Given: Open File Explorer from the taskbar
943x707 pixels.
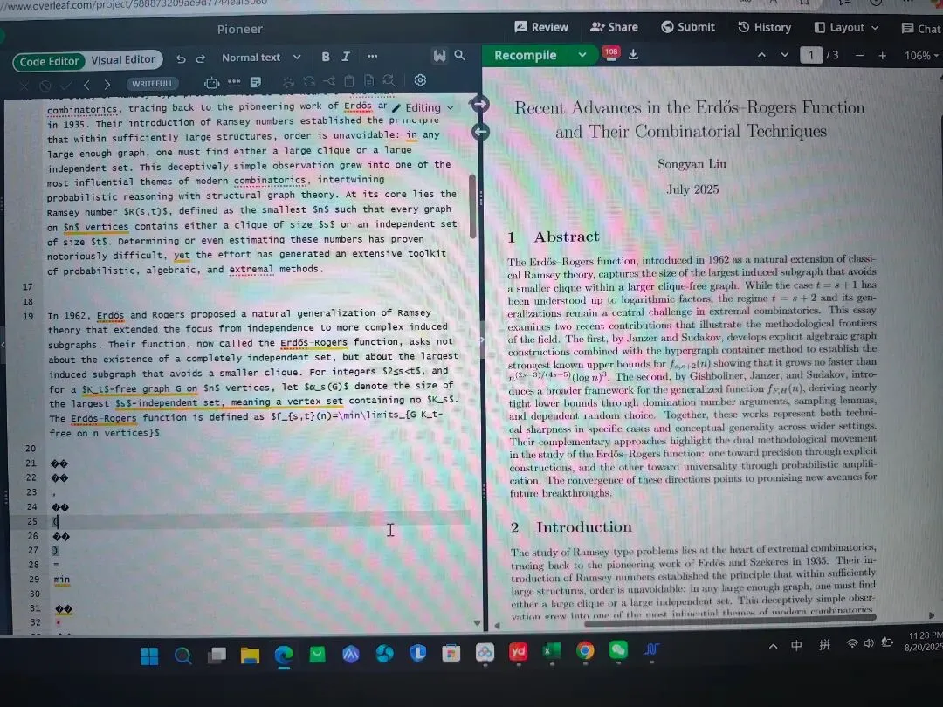Looking at the screenshot, I should click(x=250, y=655).
